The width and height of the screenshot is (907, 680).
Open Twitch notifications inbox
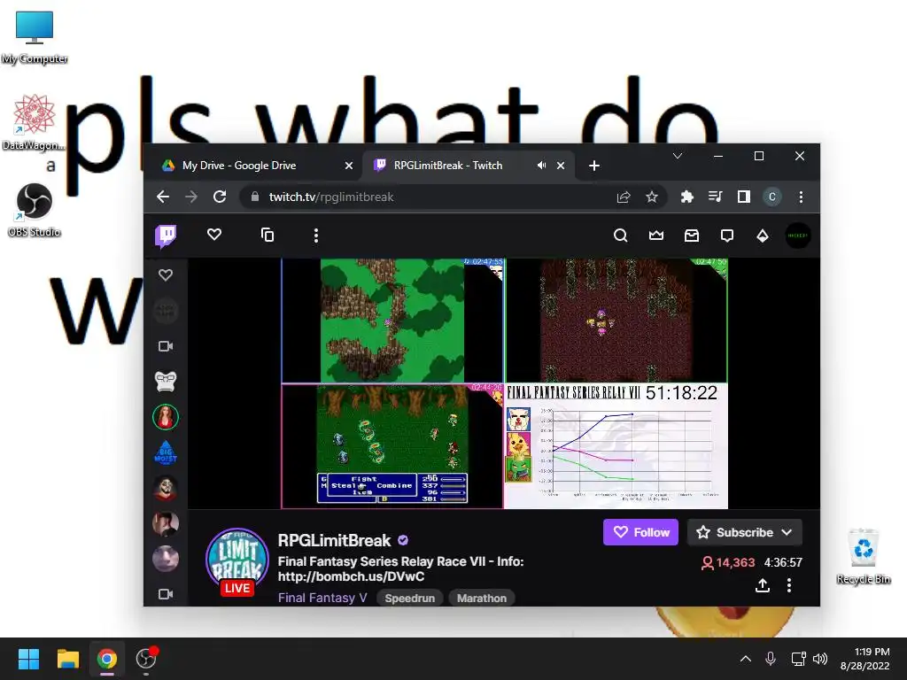(x=692, y=236)
